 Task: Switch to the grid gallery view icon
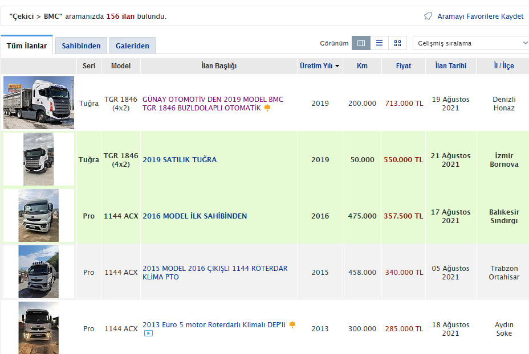pos(397,43)
